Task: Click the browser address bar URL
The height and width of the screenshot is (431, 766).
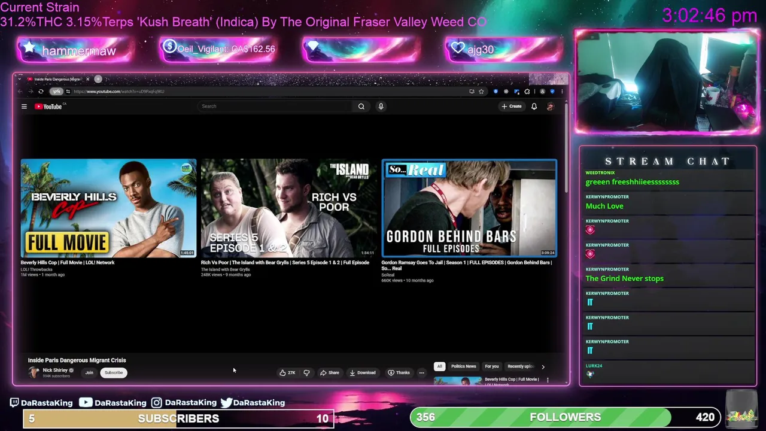Action: tap(119, 92)
